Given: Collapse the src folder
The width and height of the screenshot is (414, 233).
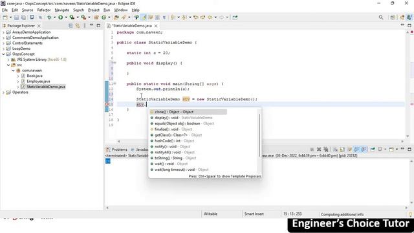Looking at the screenshot, I should point(8,65).
